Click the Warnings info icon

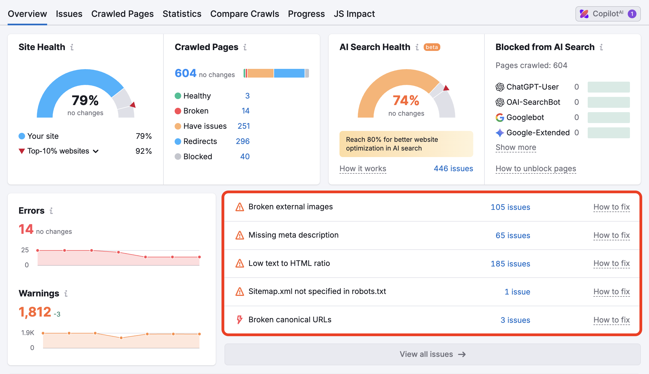[x=66, y=293]
